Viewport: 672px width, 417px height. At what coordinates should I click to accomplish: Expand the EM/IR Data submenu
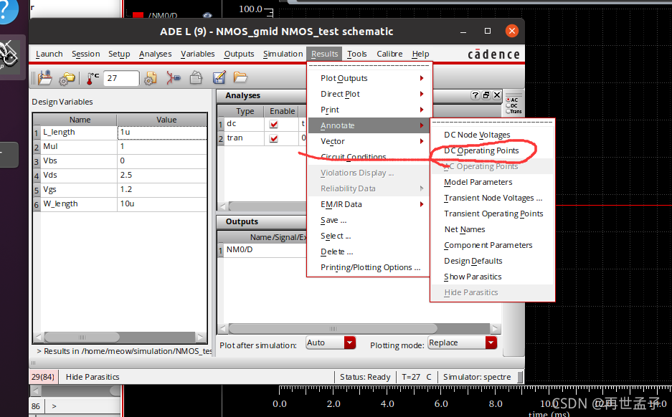(x=369, y=204)
